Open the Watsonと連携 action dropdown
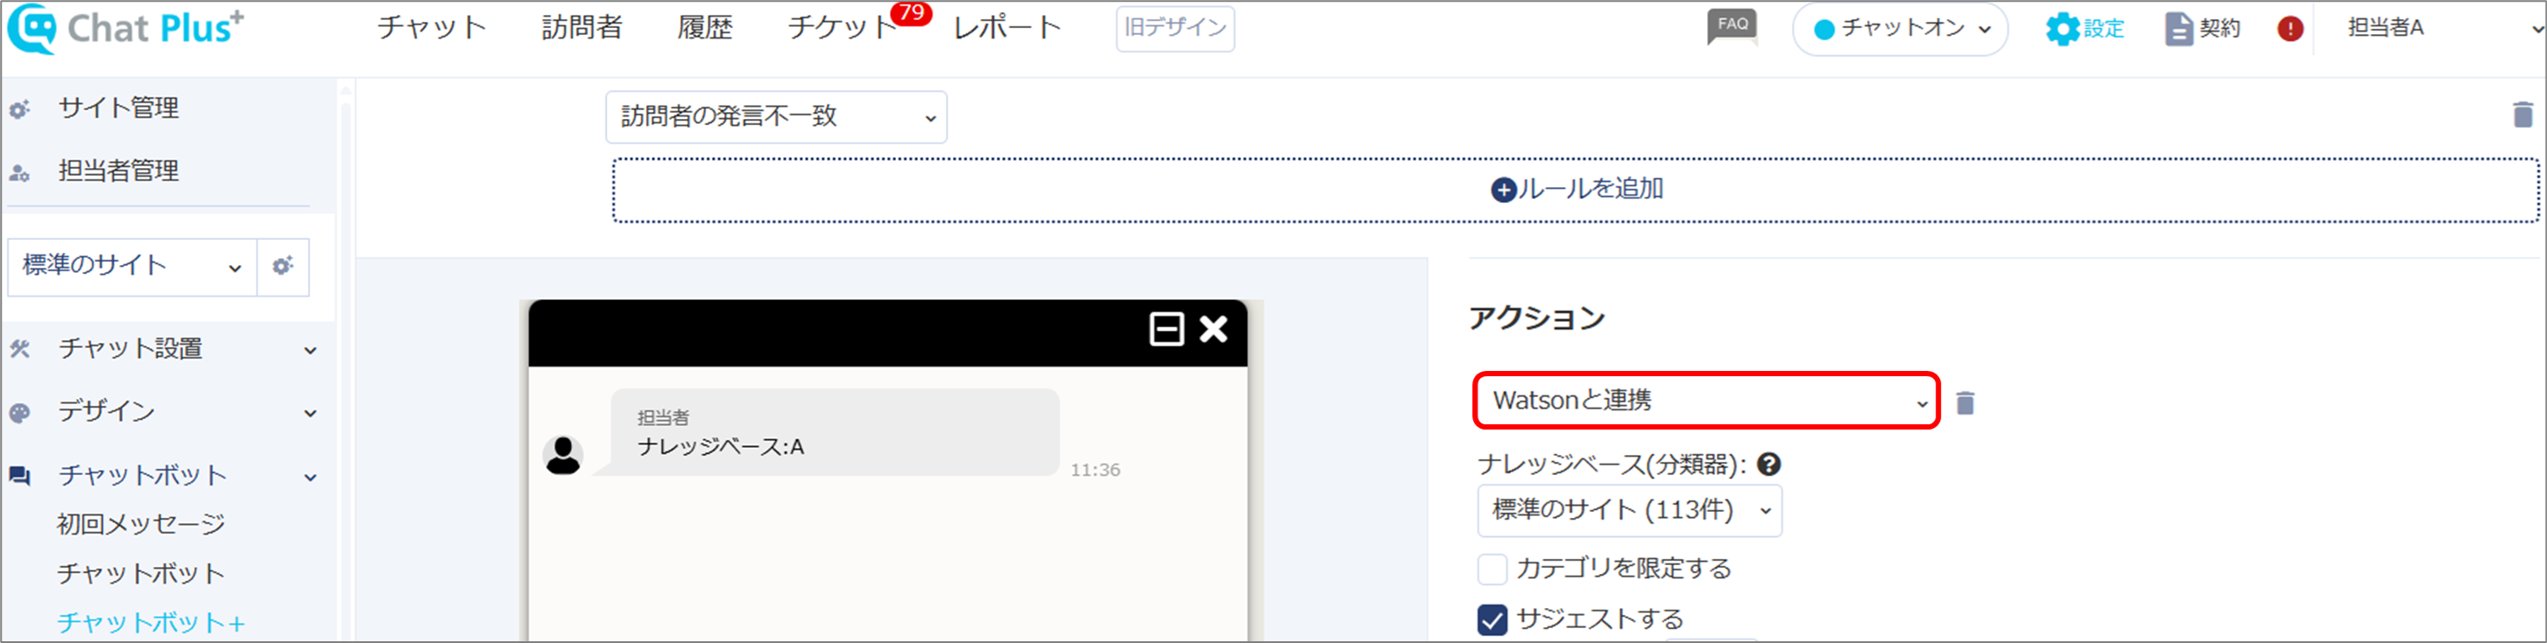The height and width of the screenshot is (643, 2547). coord(1706,400)
